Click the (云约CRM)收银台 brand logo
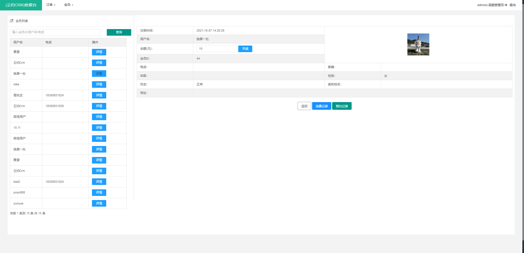Screen dimensions: 524x253 21,5
